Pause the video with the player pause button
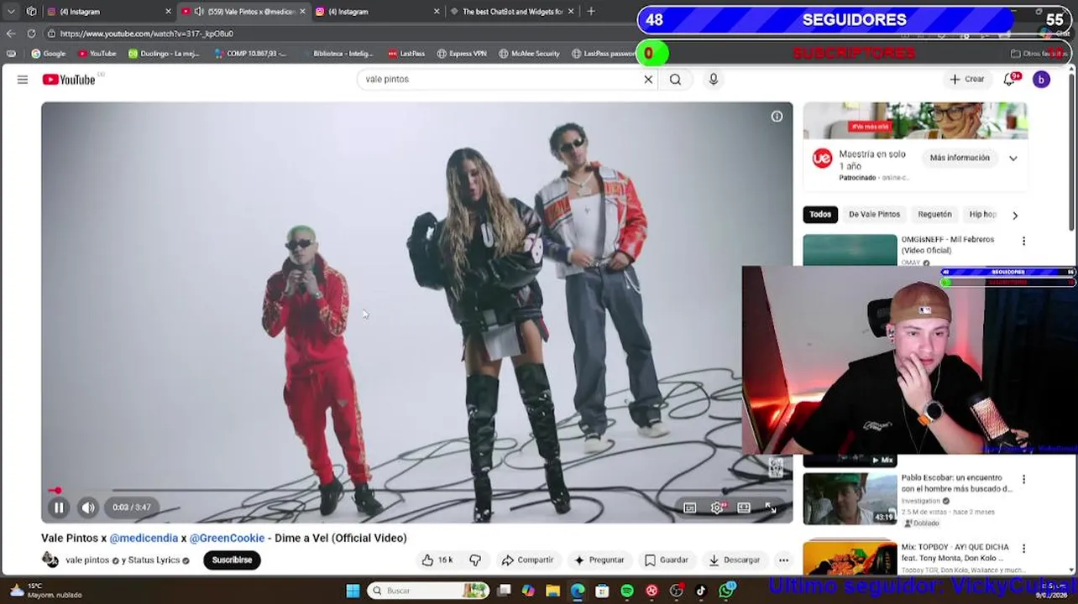 click(x=59, y=507)
